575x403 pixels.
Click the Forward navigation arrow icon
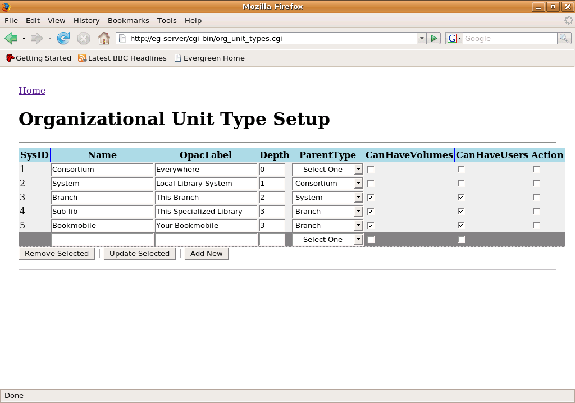[x=36, y=38]
